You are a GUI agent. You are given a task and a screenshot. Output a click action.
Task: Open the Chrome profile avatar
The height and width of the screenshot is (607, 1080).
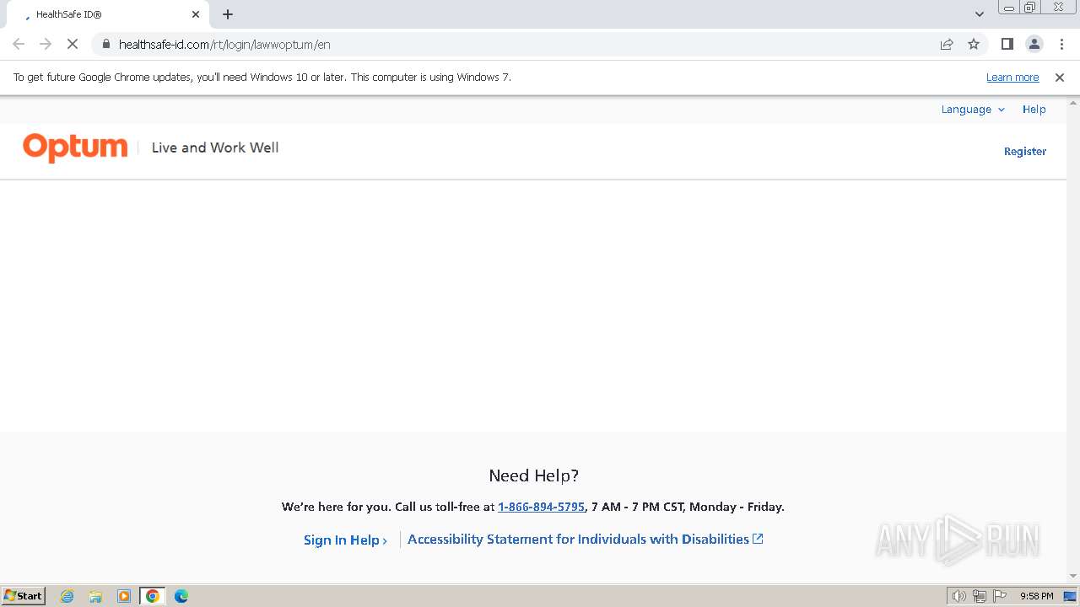[1034, 44]
